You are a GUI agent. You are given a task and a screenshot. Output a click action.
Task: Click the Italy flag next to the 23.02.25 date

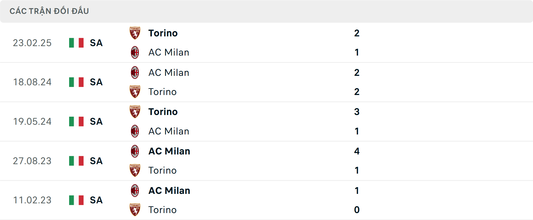tap(76, 43)
